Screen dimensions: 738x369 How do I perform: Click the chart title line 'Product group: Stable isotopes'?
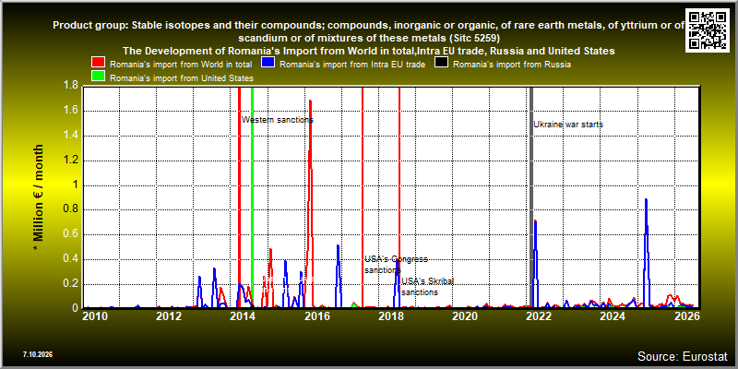pyautogui.click(x=368, y=26)
